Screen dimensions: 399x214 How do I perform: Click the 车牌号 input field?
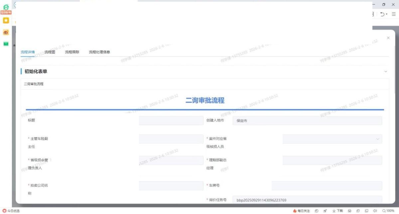pos(327,186)
